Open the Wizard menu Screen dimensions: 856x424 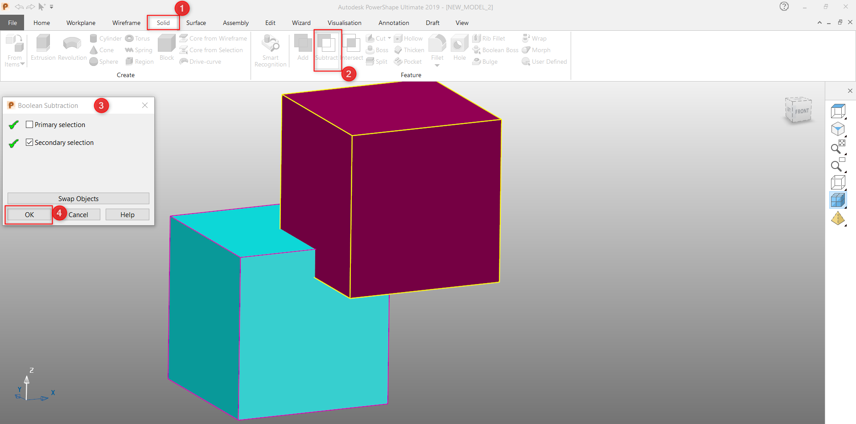[x=301, y=23]
